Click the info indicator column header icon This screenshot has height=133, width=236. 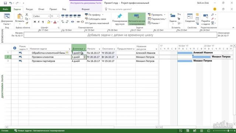pyautogui.click(x=15, y=48)
